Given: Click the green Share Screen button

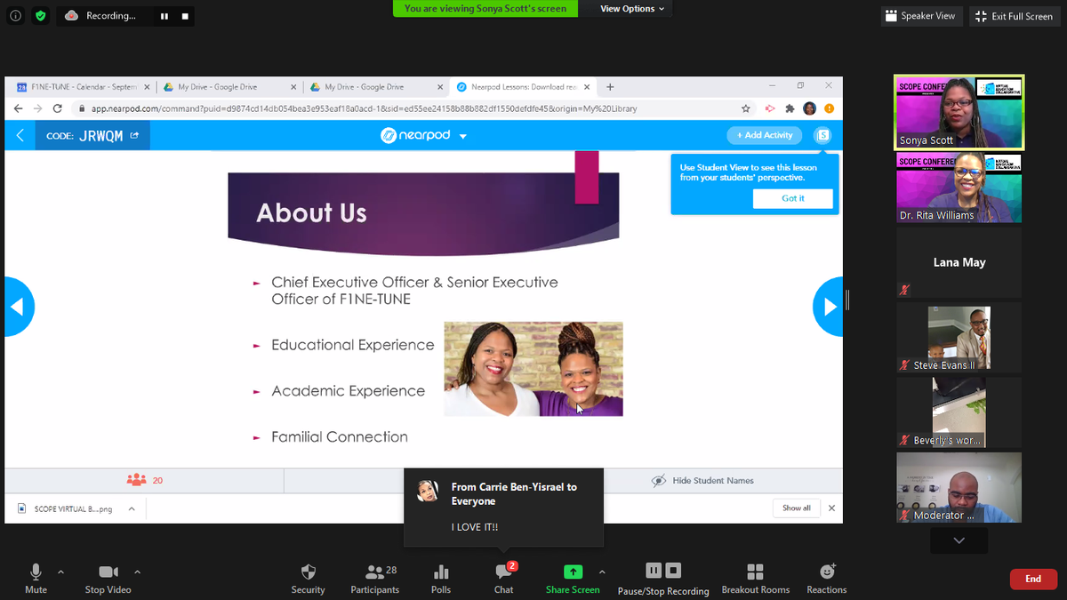Looking at the screenshot, I should pos(573,579).
